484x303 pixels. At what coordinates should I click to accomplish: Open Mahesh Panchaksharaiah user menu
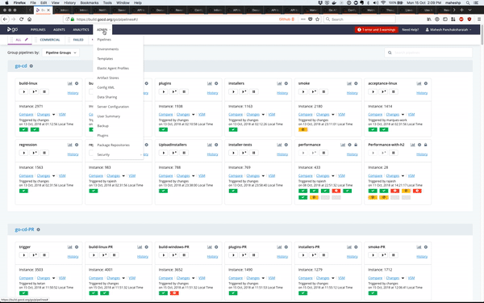coord(449,30)
